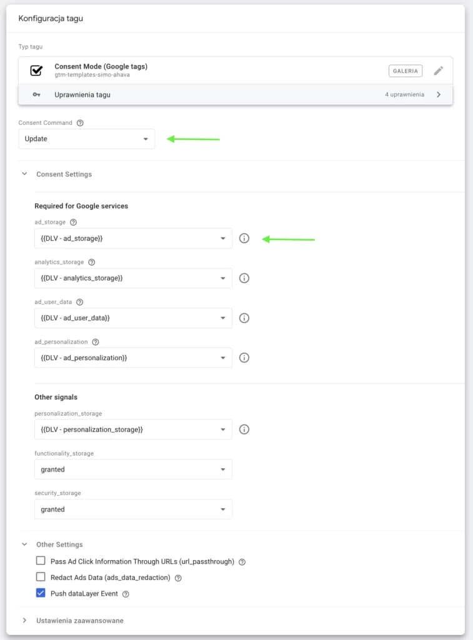Enable Redact Ads Data checkbox
Viewport: 473px width, 640px height.
pyautogui.click(x=41, y=577)
